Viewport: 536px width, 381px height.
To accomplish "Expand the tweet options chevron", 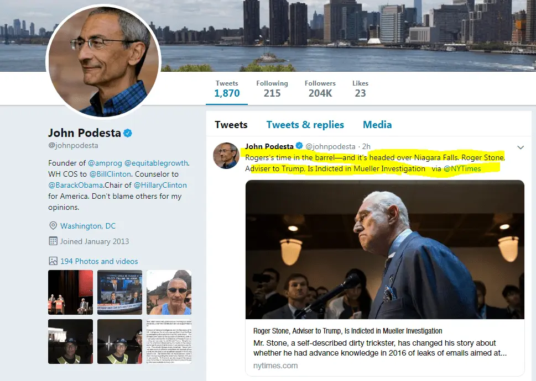I will [520, 147].
